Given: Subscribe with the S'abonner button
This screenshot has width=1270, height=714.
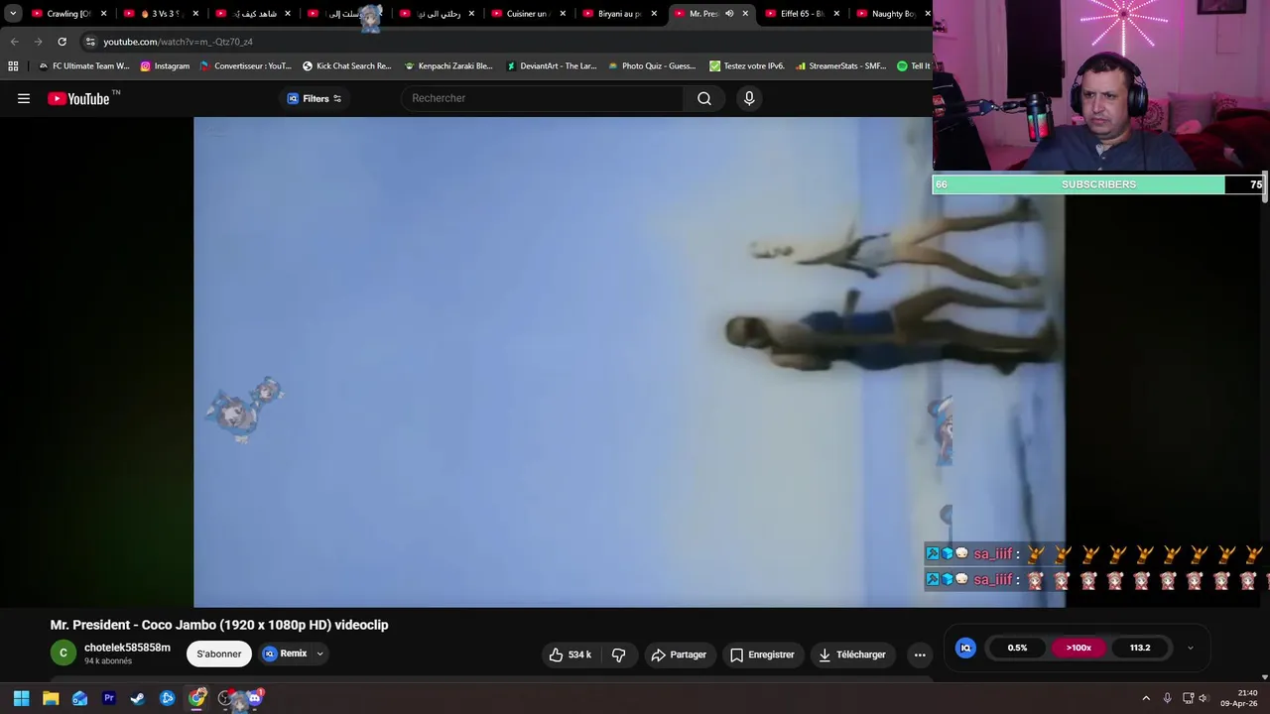Looking at the screenshot, I should coord(219,654).
